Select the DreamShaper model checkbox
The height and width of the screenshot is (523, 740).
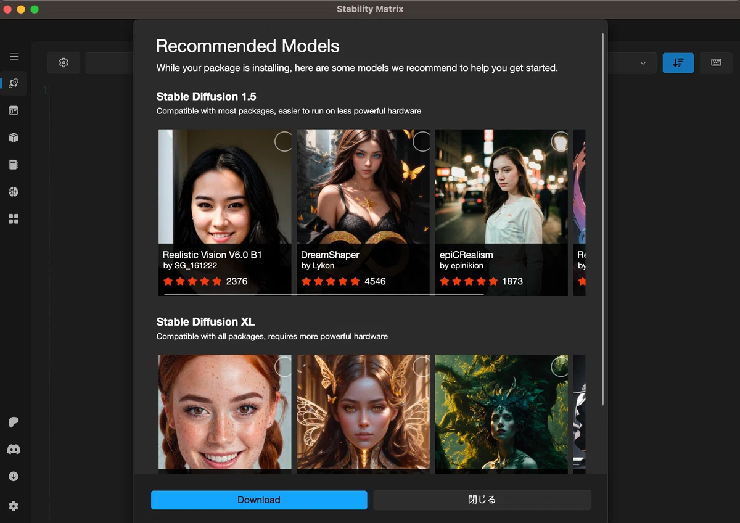(x=421, y=141)
